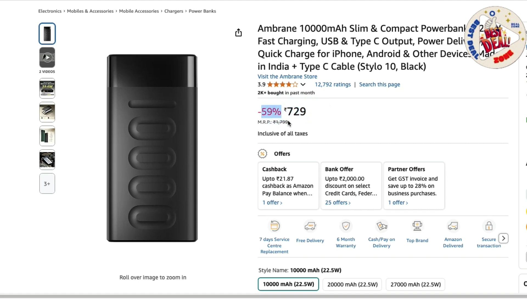Viewport: 527px width, 299px height.
Task: Open the Chargers breadcrumb category
Action: [173, 11]
